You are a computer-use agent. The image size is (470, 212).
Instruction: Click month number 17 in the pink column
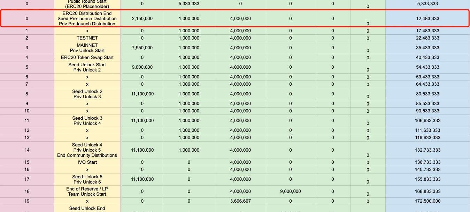[x=27, y=179]
